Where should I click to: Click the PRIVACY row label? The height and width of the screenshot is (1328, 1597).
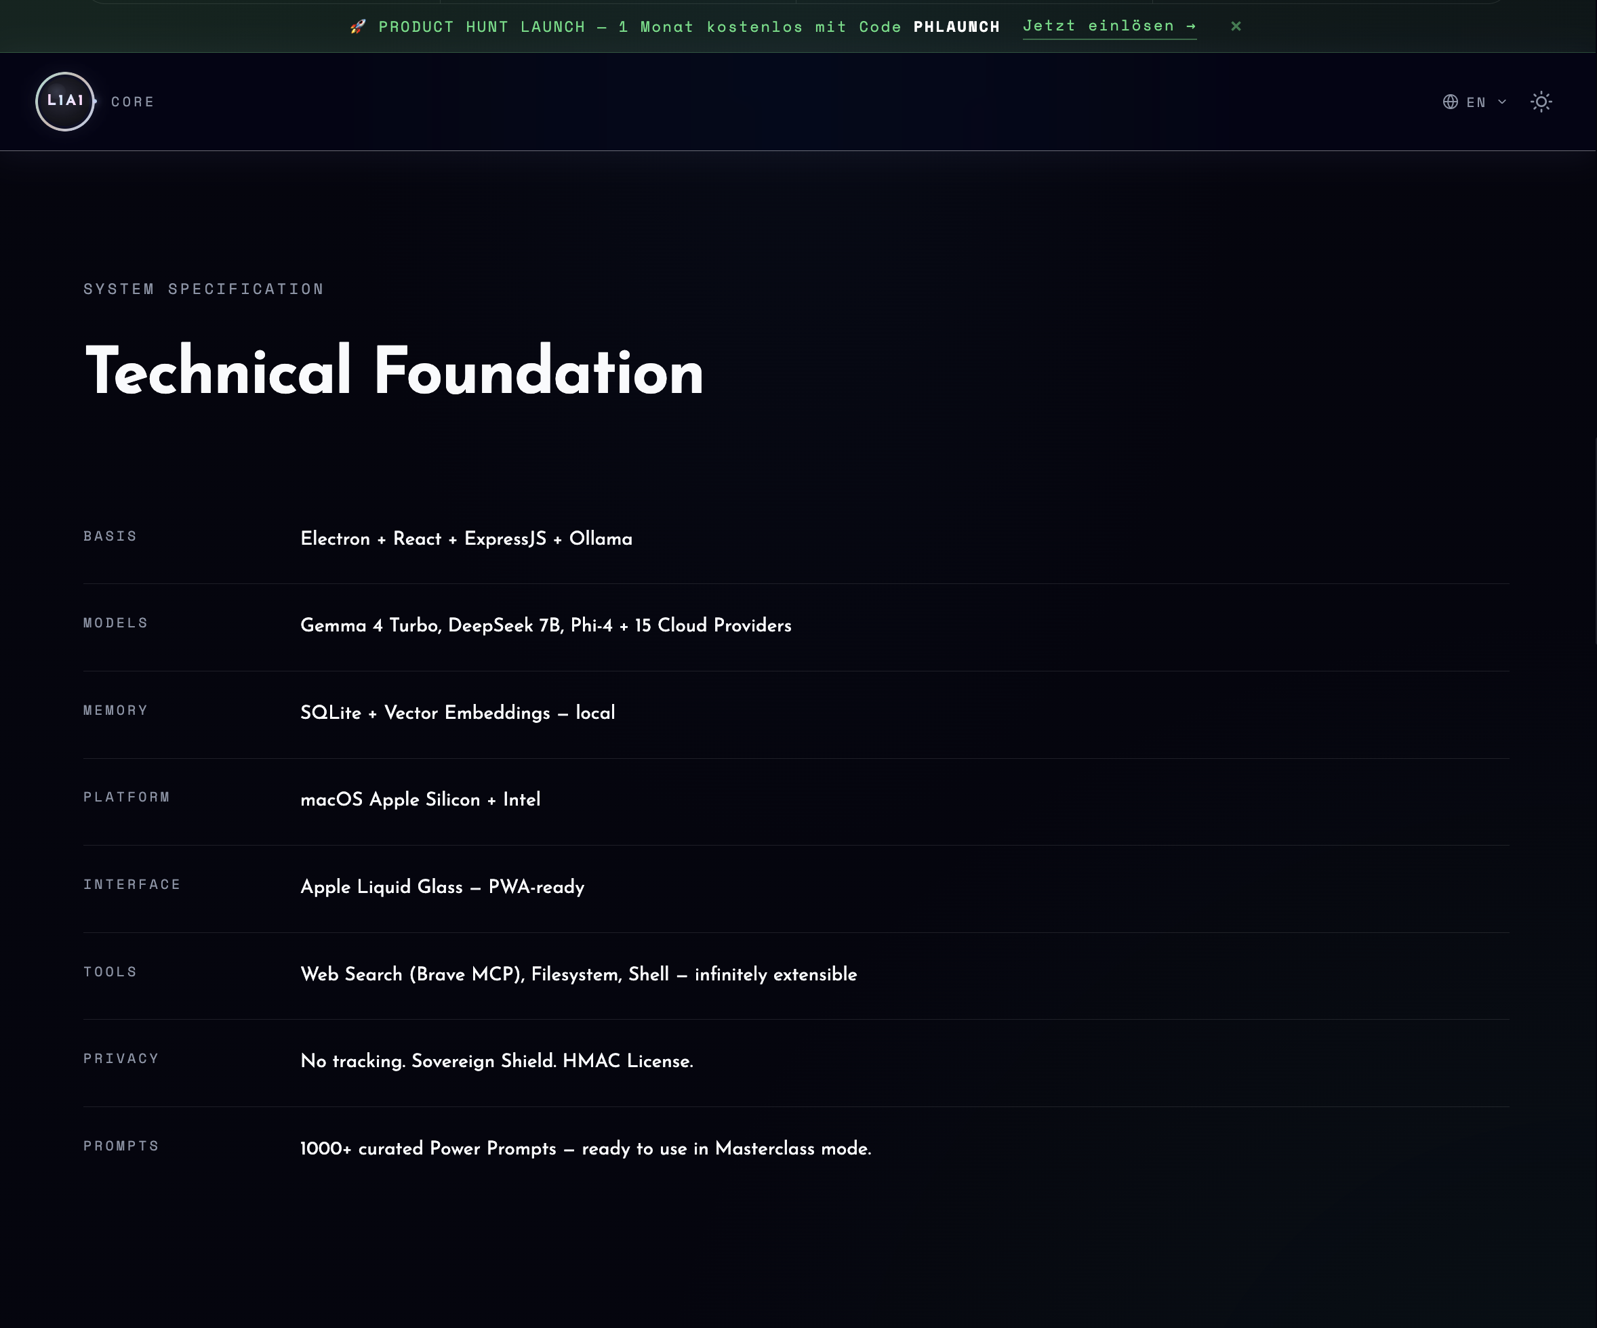122,1058
